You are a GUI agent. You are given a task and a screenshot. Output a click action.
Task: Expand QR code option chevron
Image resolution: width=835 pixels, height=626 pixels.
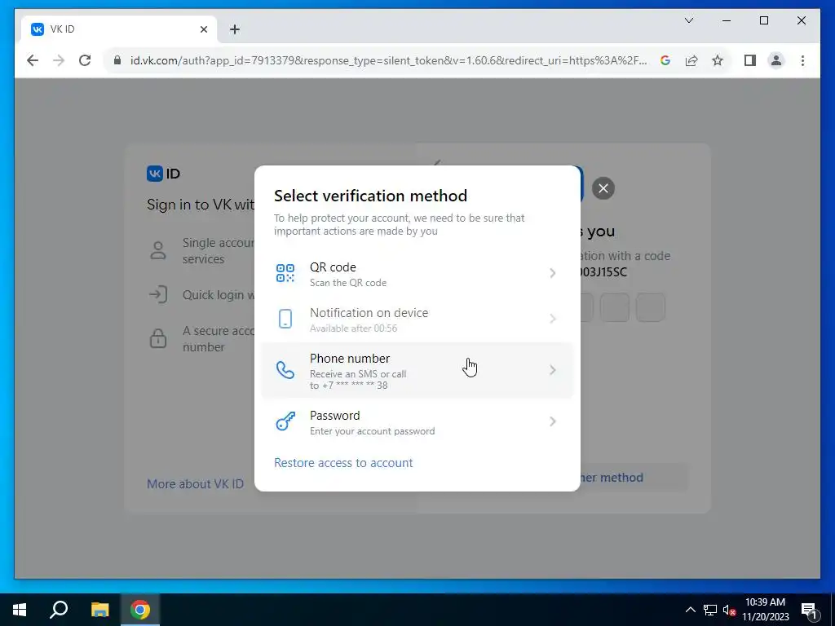click(552, 273)
